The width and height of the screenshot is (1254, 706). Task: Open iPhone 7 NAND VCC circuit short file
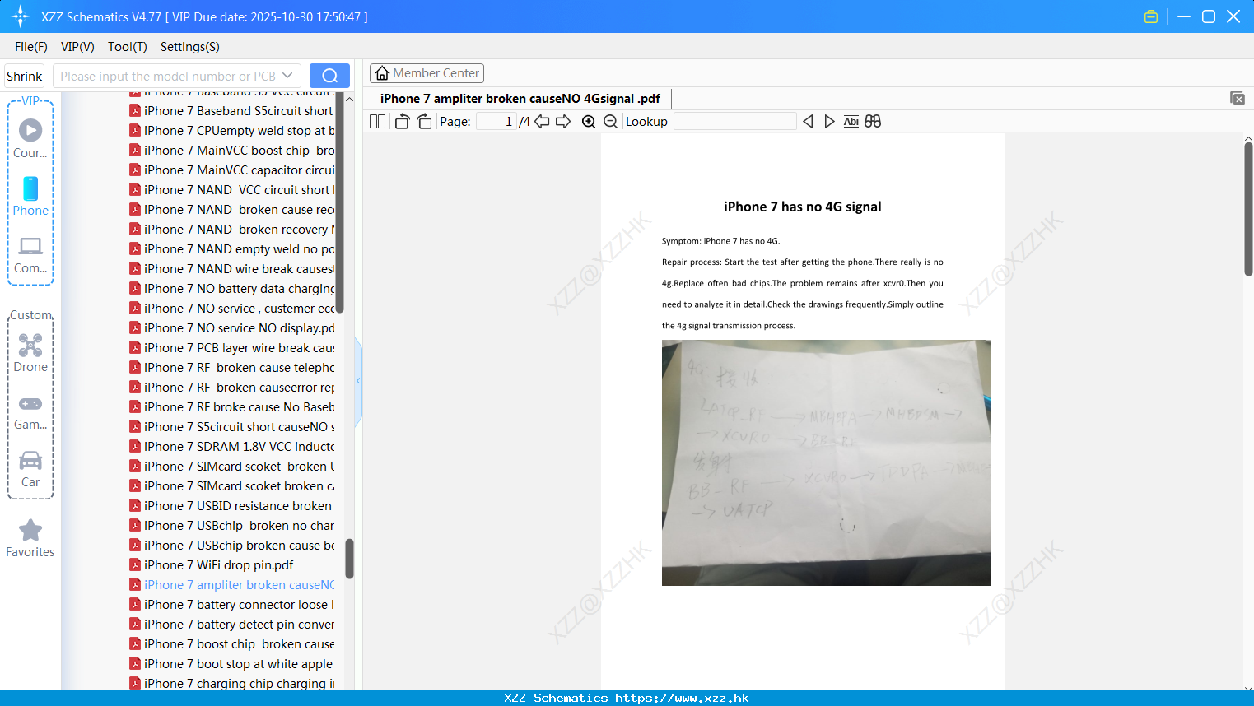pos(231,190)
